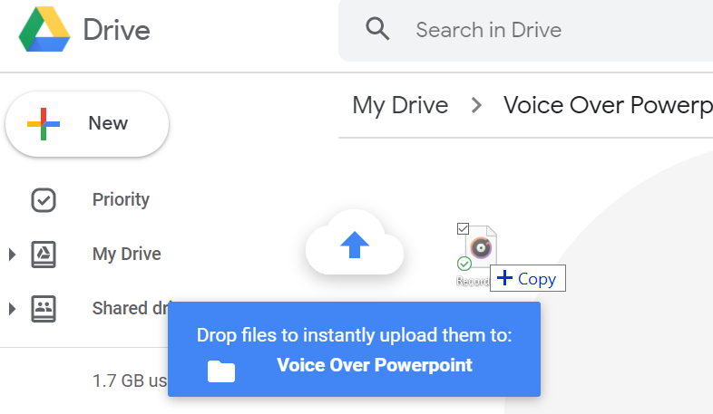The image size is (713, 414).
Task: Click the colorful plus icon in New
Action: tap(44, 124)
